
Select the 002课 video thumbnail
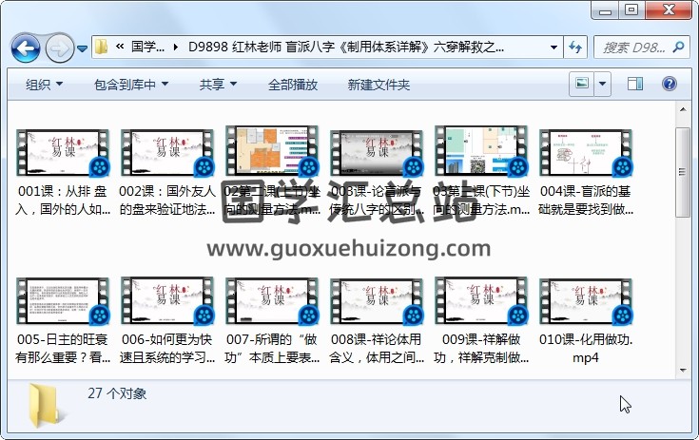click(167, 153)
